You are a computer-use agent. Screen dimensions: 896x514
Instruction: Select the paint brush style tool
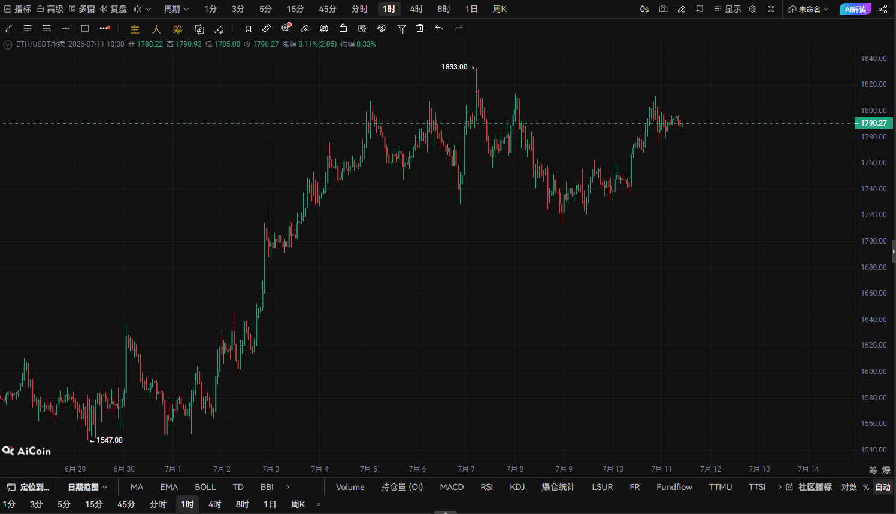tap(305, 28)
